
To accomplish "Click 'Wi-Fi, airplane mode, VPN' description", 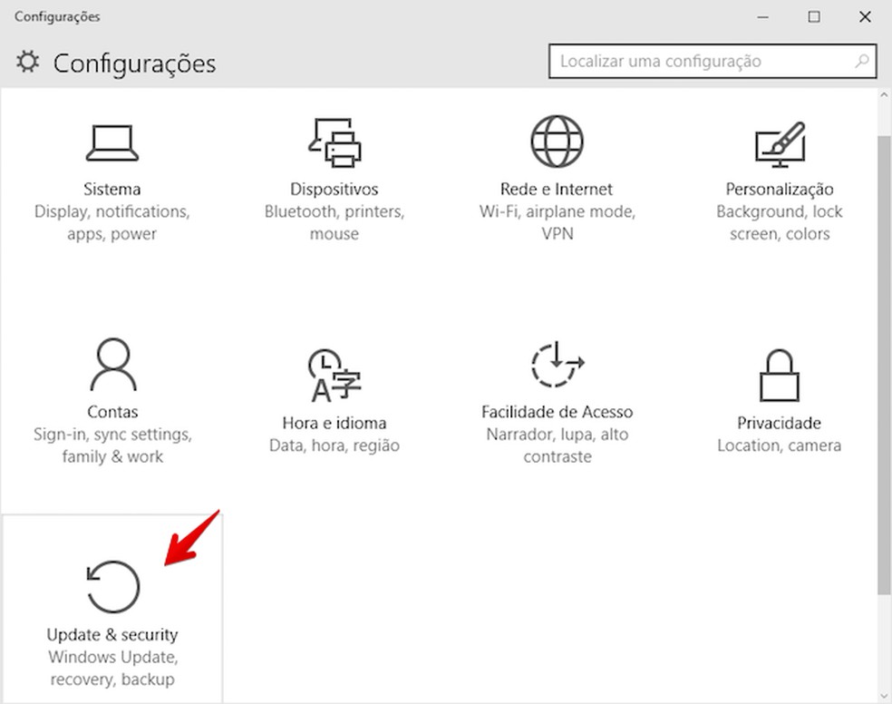I will pos(557,222).
